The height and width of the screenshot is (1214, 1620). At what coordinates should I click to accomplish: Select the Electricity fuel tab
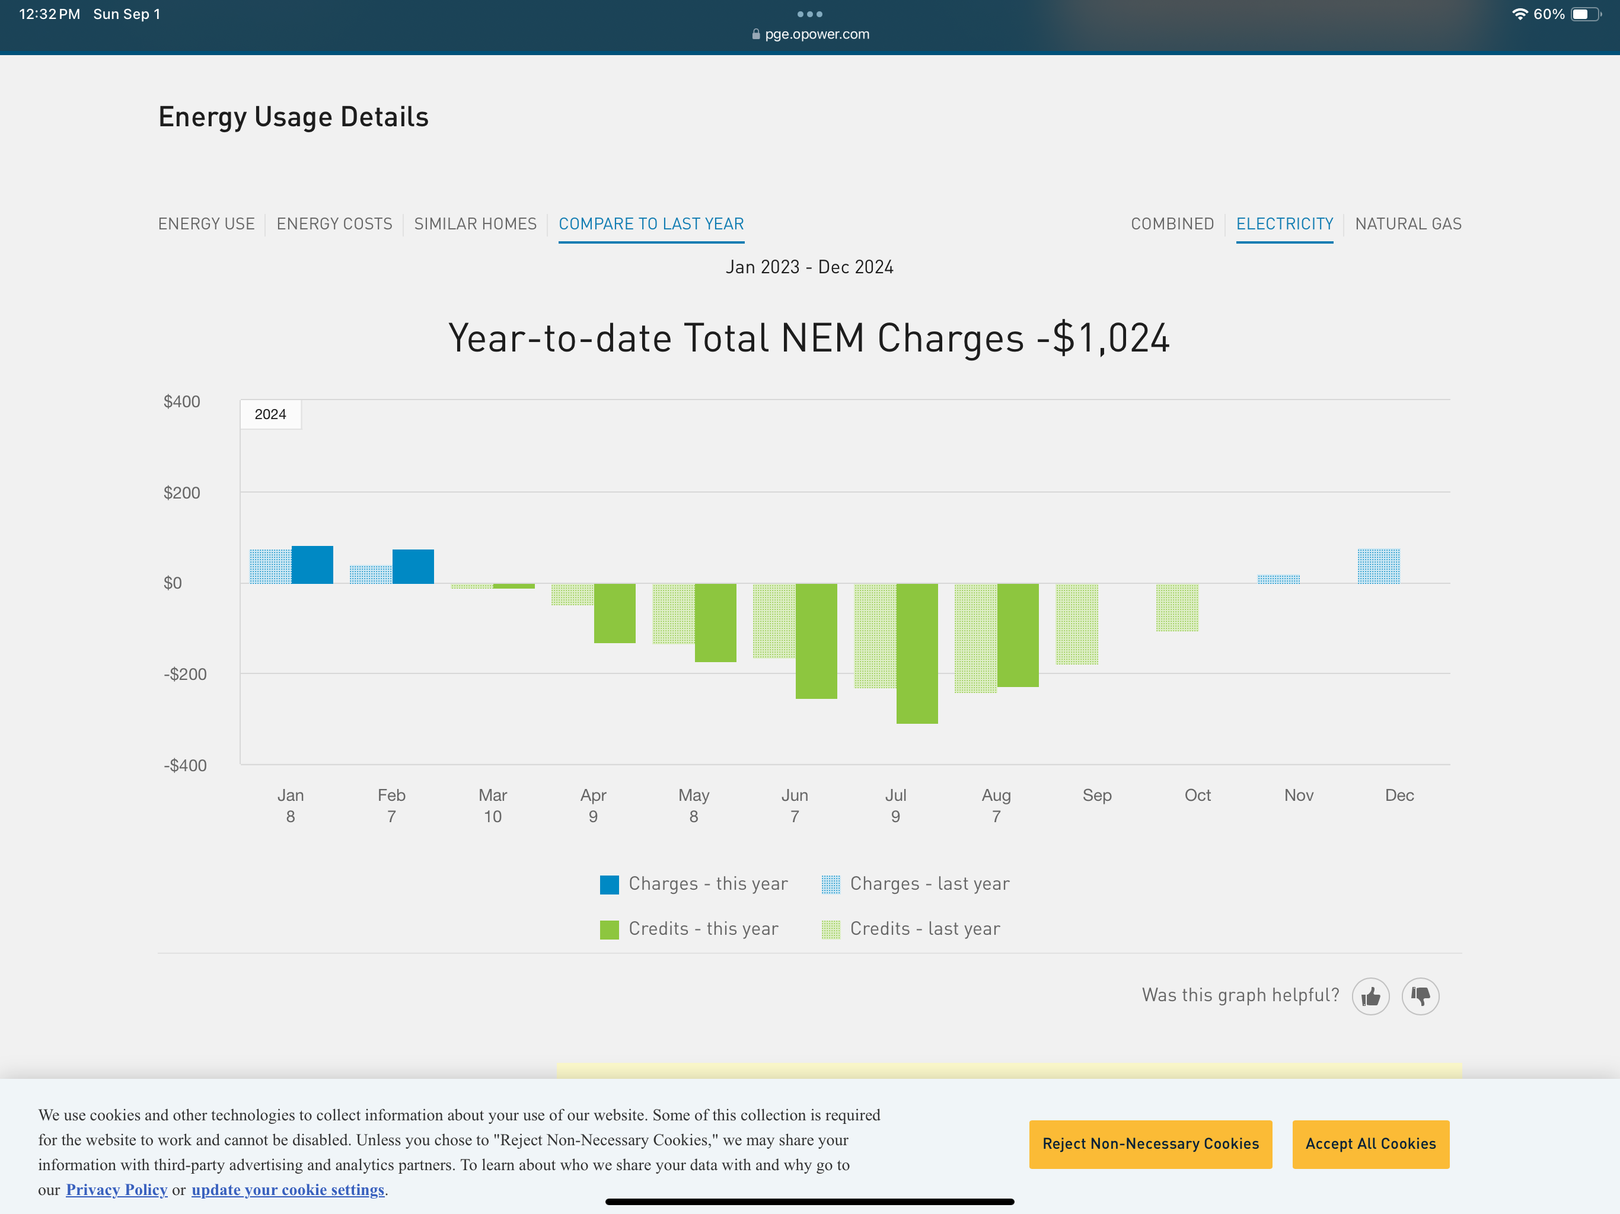click(1284, 224)
